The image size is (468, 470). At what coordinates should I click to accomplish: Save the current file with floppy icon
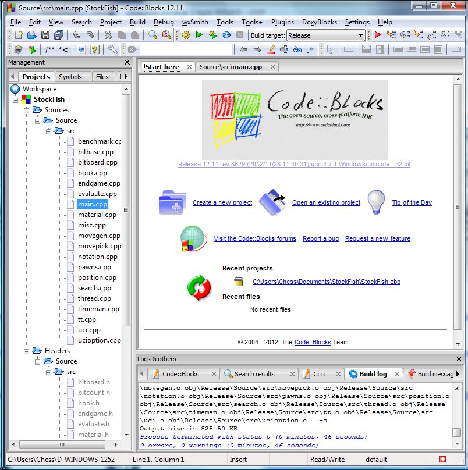(45, 35)
